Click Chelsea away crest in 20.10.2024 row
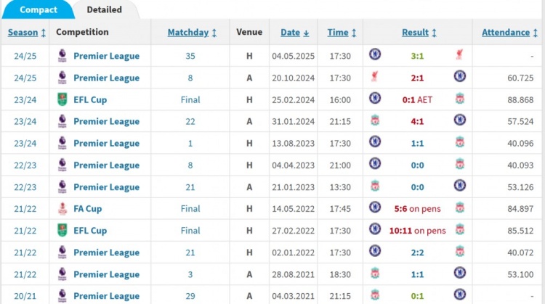Viewport: 545px width, 304px height. pos(459,76)
